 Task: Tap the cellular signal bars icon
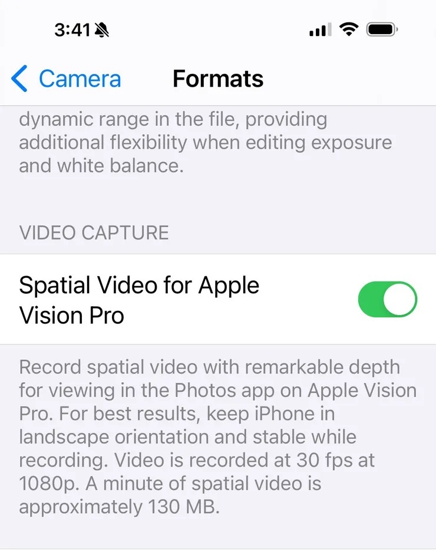click(x=320, y=29)
